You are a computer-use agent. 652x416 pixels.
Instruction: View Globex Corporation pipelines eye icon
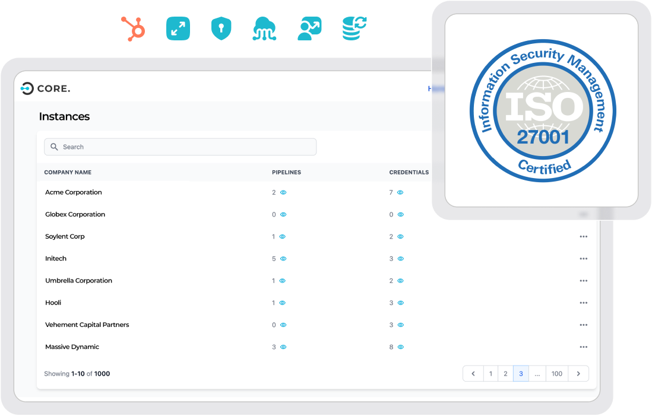284,214
